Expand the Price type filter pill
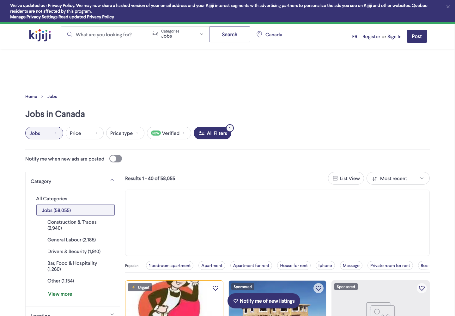Screen dimensions: 455x316 (x=125, y=133)
